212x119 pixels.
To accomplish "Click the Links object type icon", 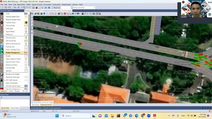I will coord(2,14).
